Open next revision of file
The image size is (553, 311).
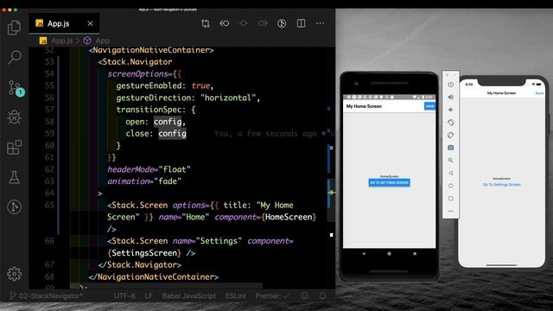(263, 23)
